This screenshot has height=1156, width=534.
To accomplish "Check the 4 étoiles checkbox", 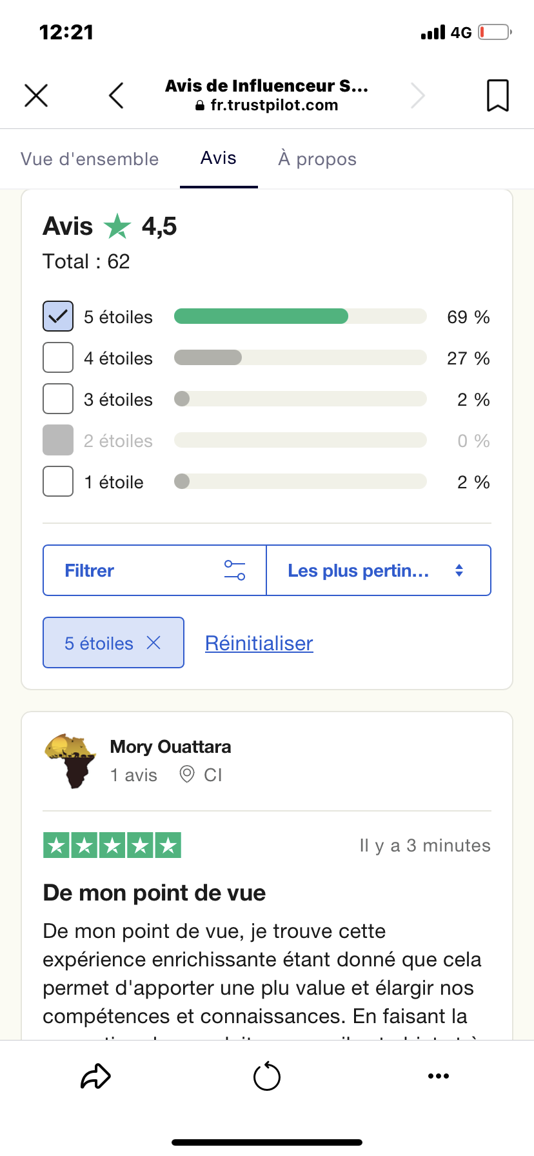I will pos(58,358).
